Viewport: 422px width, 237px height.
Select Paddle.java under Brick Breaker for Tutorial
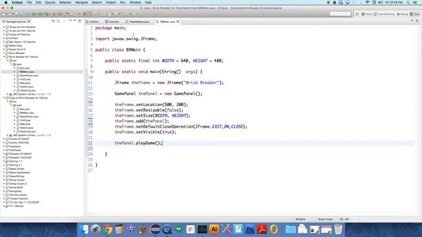(x=26, y=87)
